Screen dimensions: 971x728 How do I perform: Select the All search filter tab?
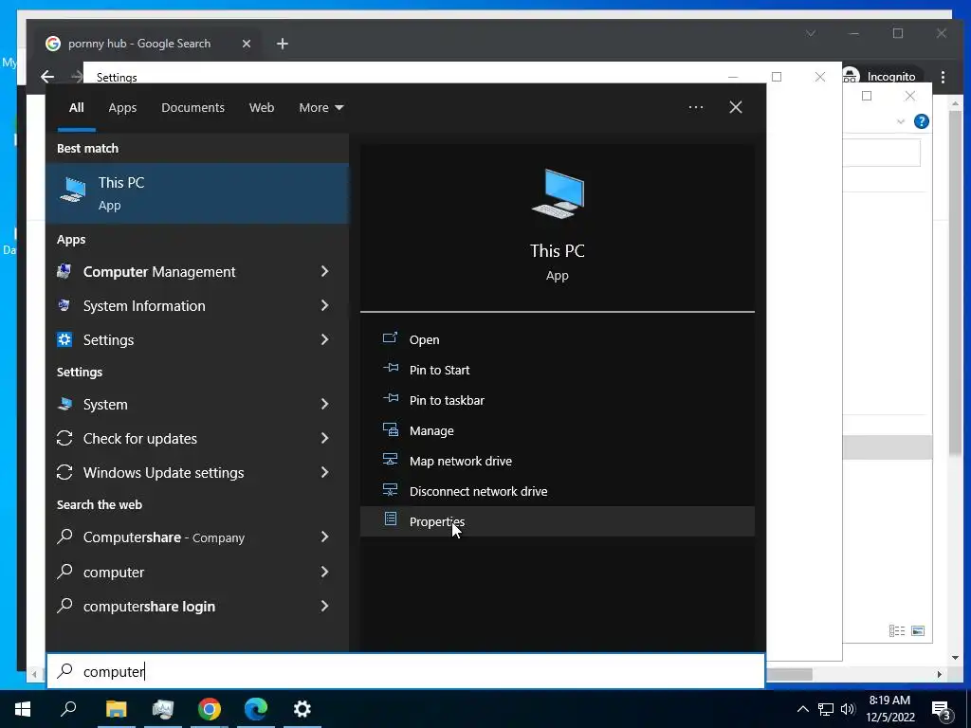point(76,107)
